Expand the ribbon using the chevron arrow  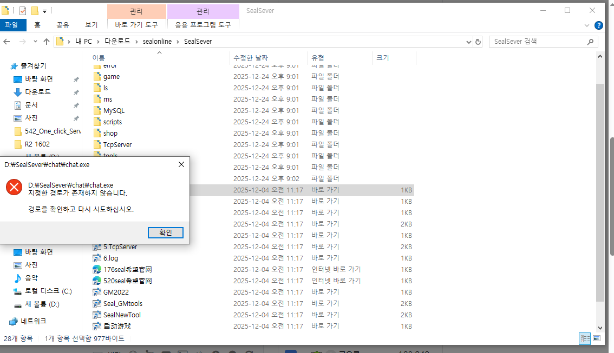pos(587,25)
